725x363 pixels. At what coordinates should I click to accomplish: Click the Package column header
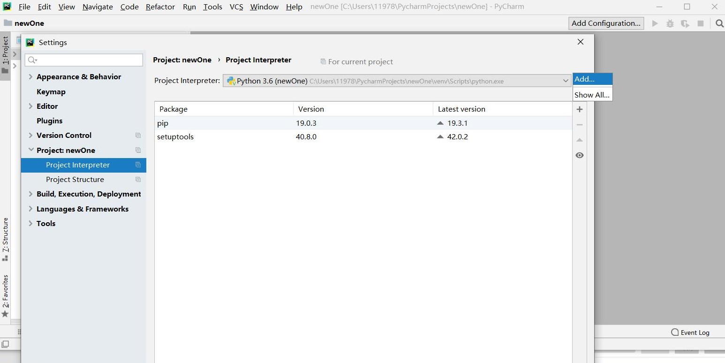224,109
